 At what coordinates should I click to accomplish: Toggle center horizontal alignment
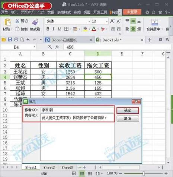coord(133,29)
